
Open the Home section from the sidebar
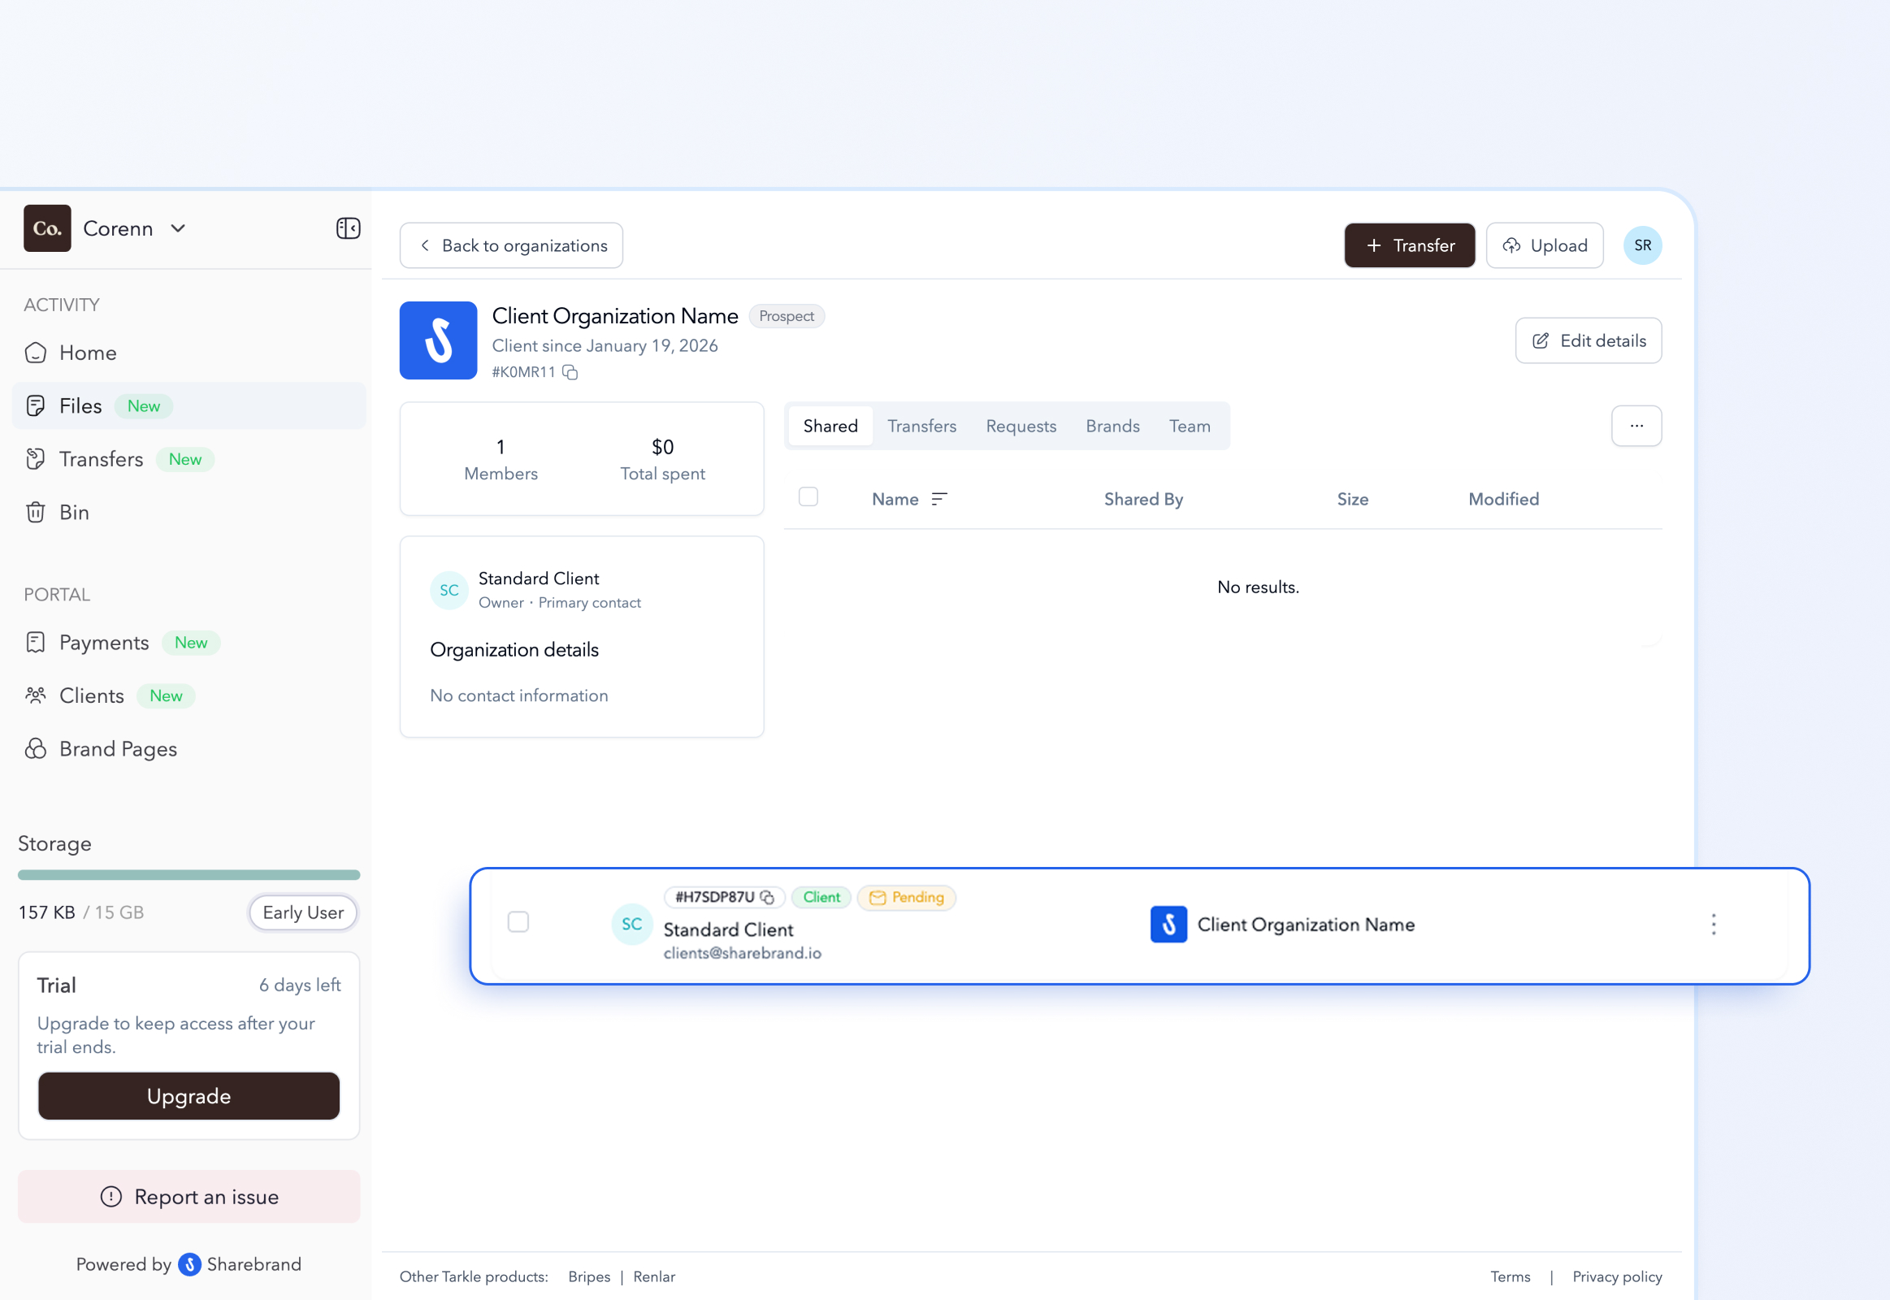tap(88, 352)
